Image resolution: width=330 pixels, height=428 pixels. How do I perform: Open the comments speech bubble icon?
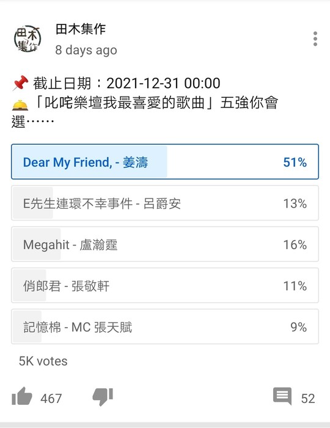[282, 396]
